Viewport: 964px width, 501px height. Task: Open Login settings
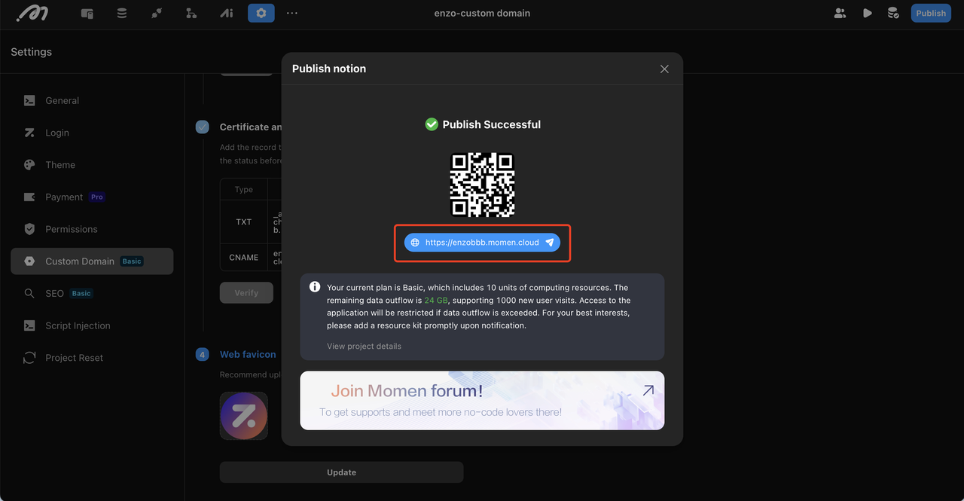pos(92,133)
